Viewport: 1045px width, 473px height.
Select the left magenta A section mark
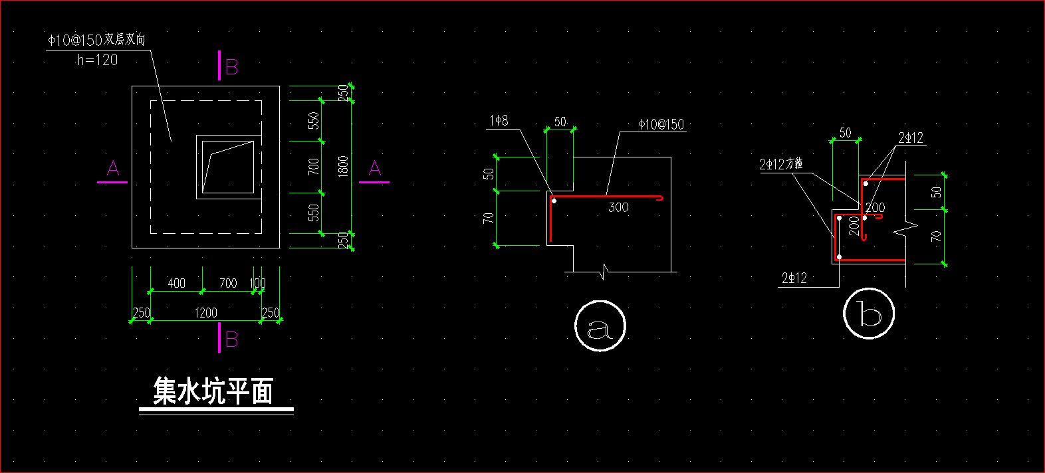pyautogui.click(x=112, y=171)
